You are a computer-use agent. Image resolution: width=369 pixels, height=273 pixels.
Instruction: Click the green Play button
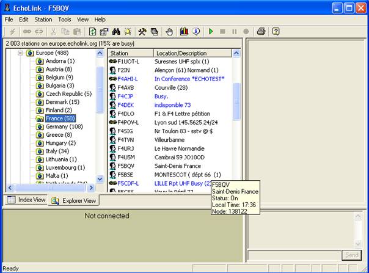point(211,32)
